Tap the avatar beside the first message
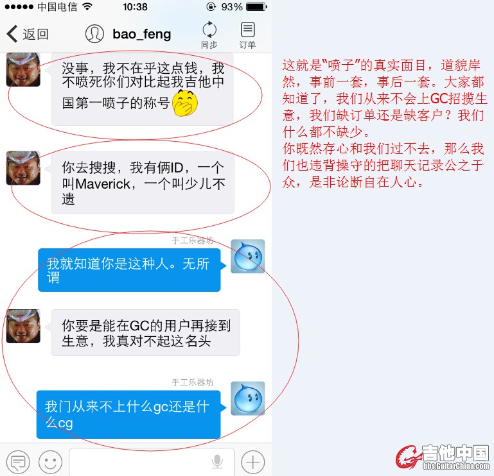 23,69
